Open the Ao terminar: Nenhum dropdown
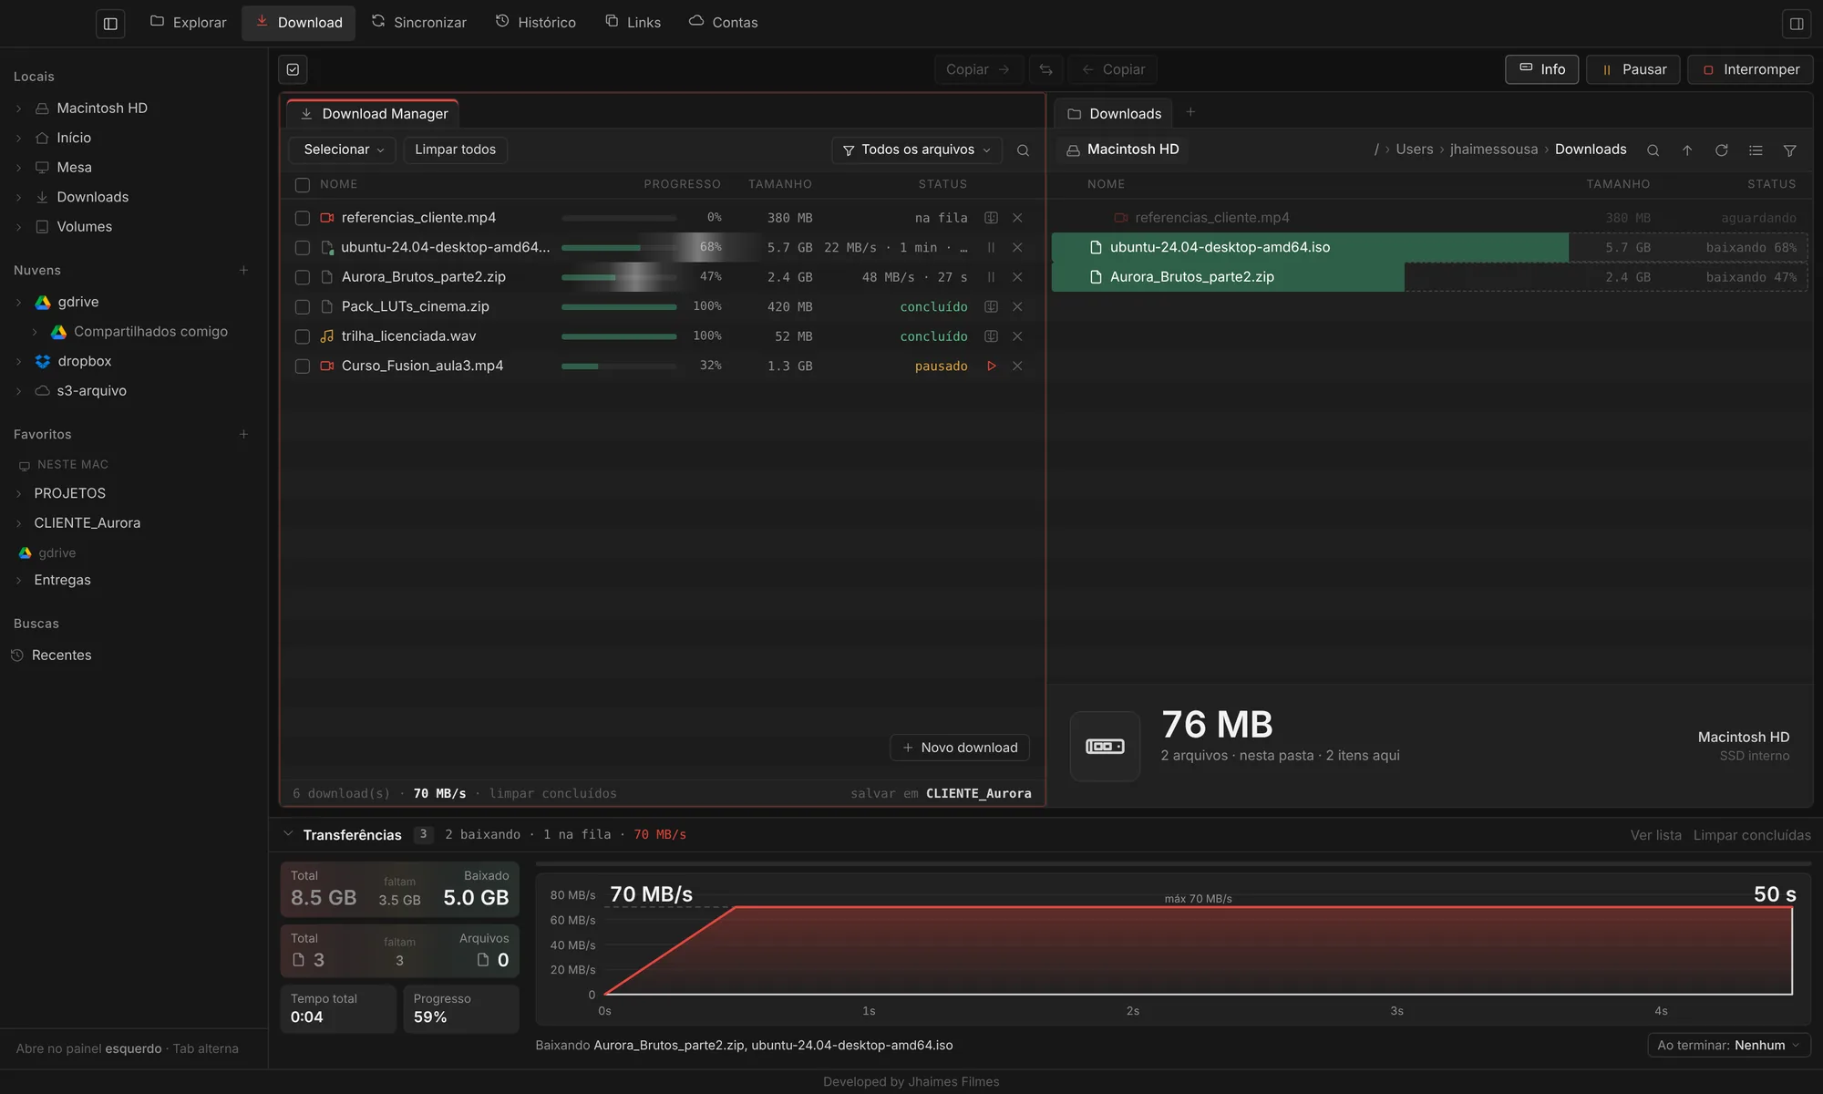 point(1729,1045)
